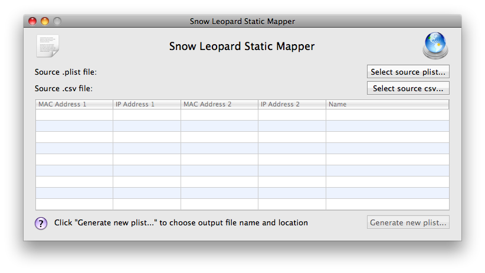Click the network globe icon at top right
The width and height of the screenshot is (485, 273).
tap(435, 46)
